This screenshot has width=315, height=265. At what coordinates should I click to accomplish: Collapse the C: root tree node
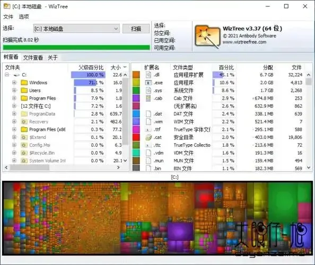point(7,75)
